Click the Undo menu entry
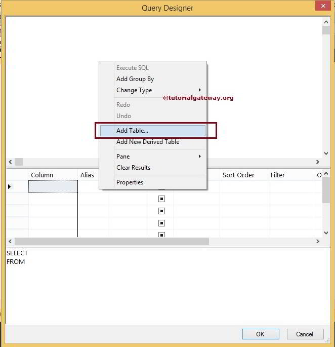The image size is (335, 347). [x=153, y=116]
